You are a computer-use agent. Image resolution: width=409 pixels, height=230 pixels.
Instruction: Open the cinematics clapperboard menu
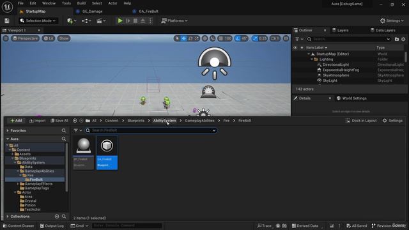coord(101,20)
